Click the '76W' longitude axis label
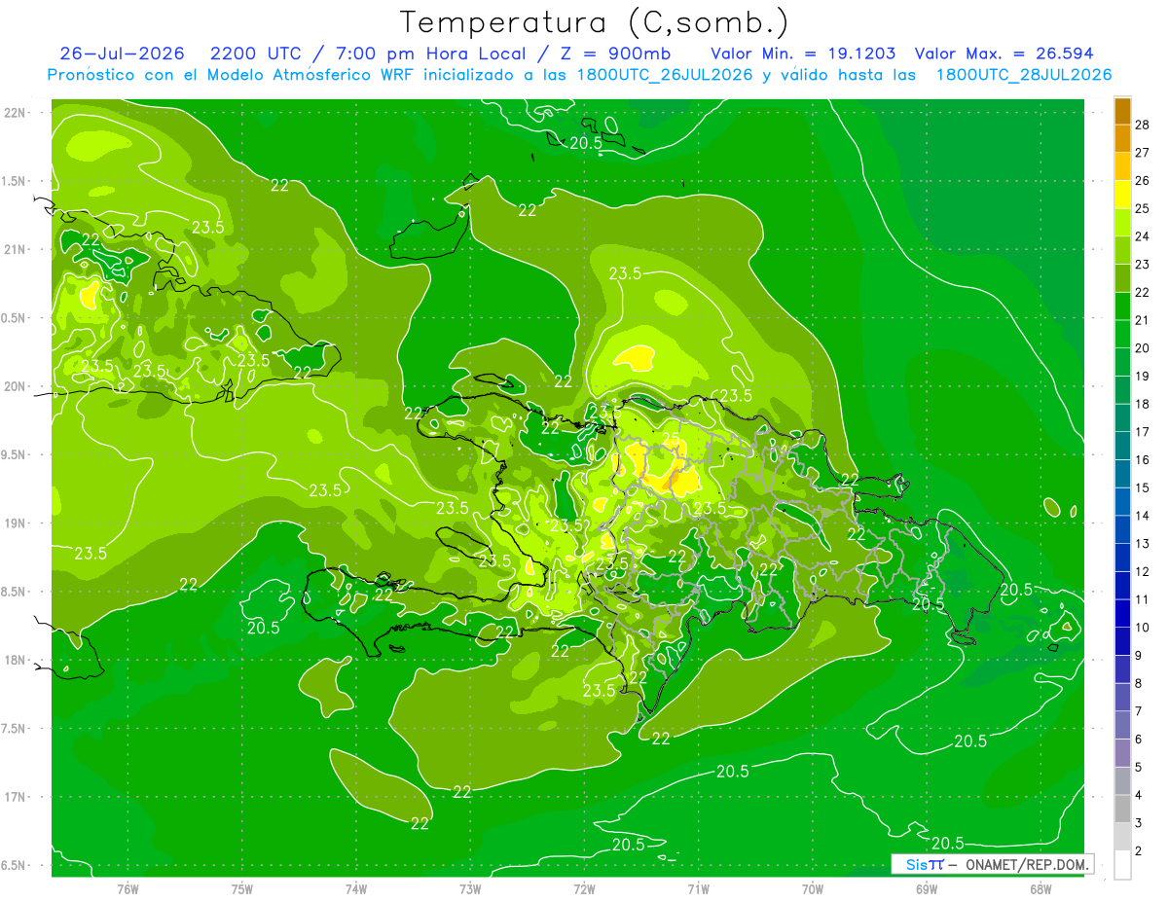Screen dimensions: 1168x902 [128, 889]
